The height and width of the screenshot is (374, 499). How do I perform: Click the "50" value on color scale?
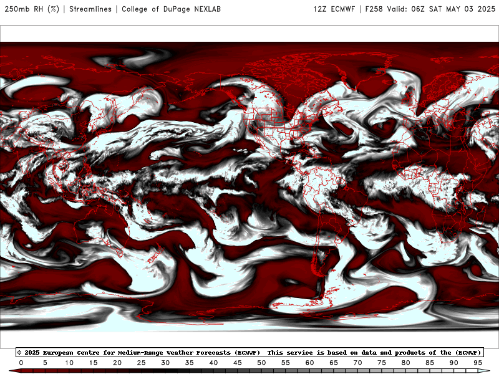pyautogui.click(x=261, y=363)
